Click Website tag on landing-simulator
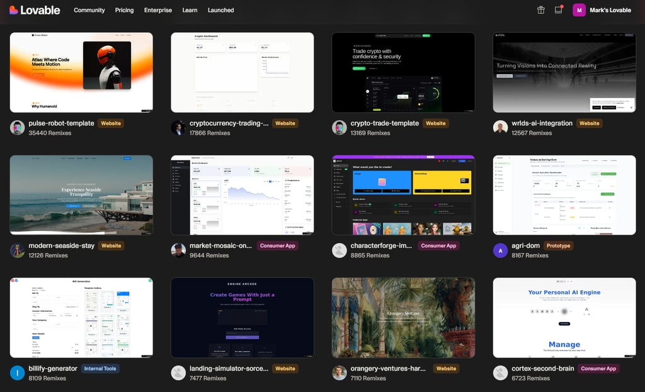 coord(285,368)
